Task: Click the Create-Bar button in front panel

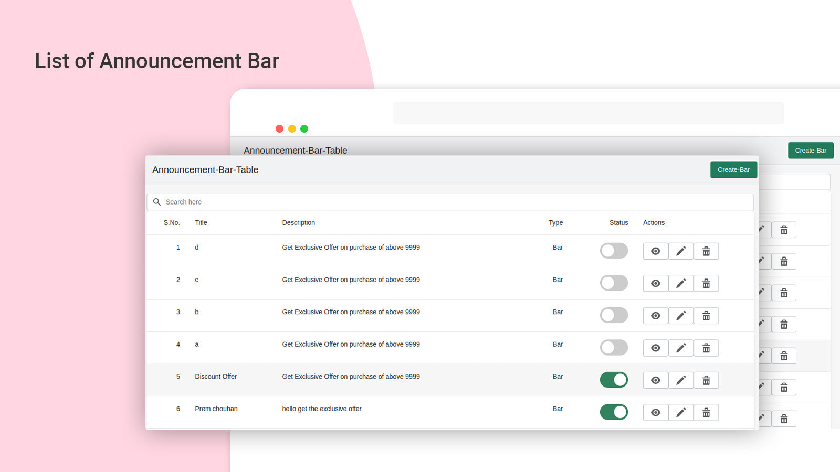Action: pyautogui.click(x=733, y=170)
